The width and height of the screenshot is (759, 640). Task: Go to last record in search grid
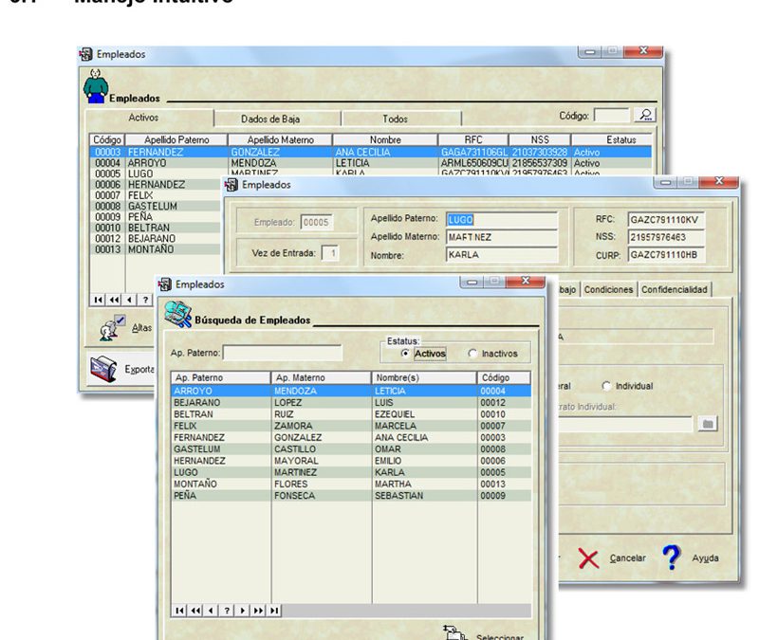tap(274, 610)
